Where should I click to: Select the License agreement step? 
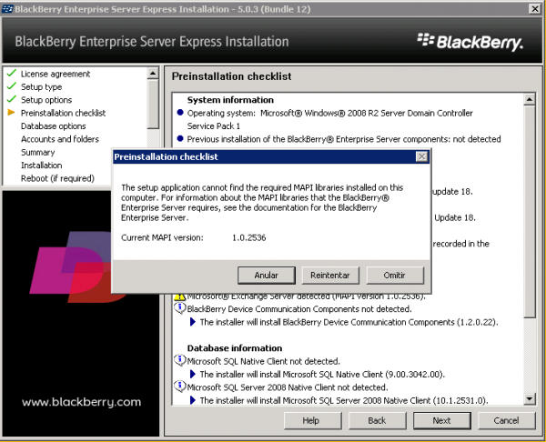coord(56,74)
